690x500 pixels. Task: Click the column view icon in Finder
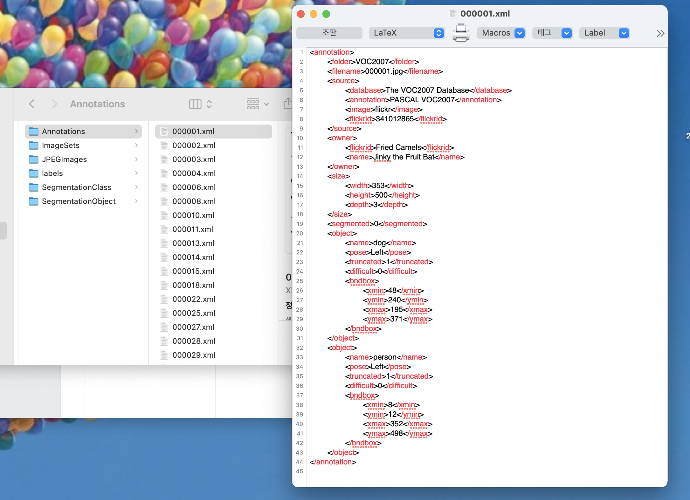(195, 104)
